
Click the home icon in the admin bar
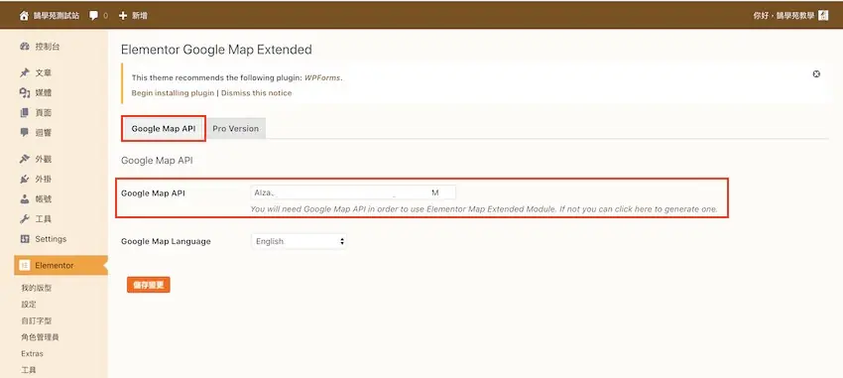[x=24, y=16]
